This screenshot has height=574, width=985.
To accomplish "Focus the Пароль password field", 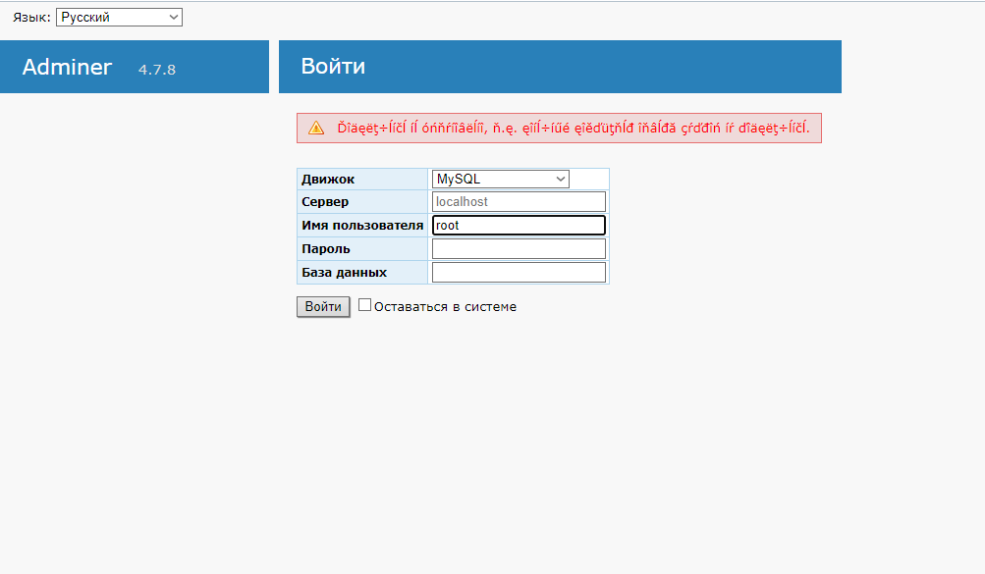I will 519,248.
